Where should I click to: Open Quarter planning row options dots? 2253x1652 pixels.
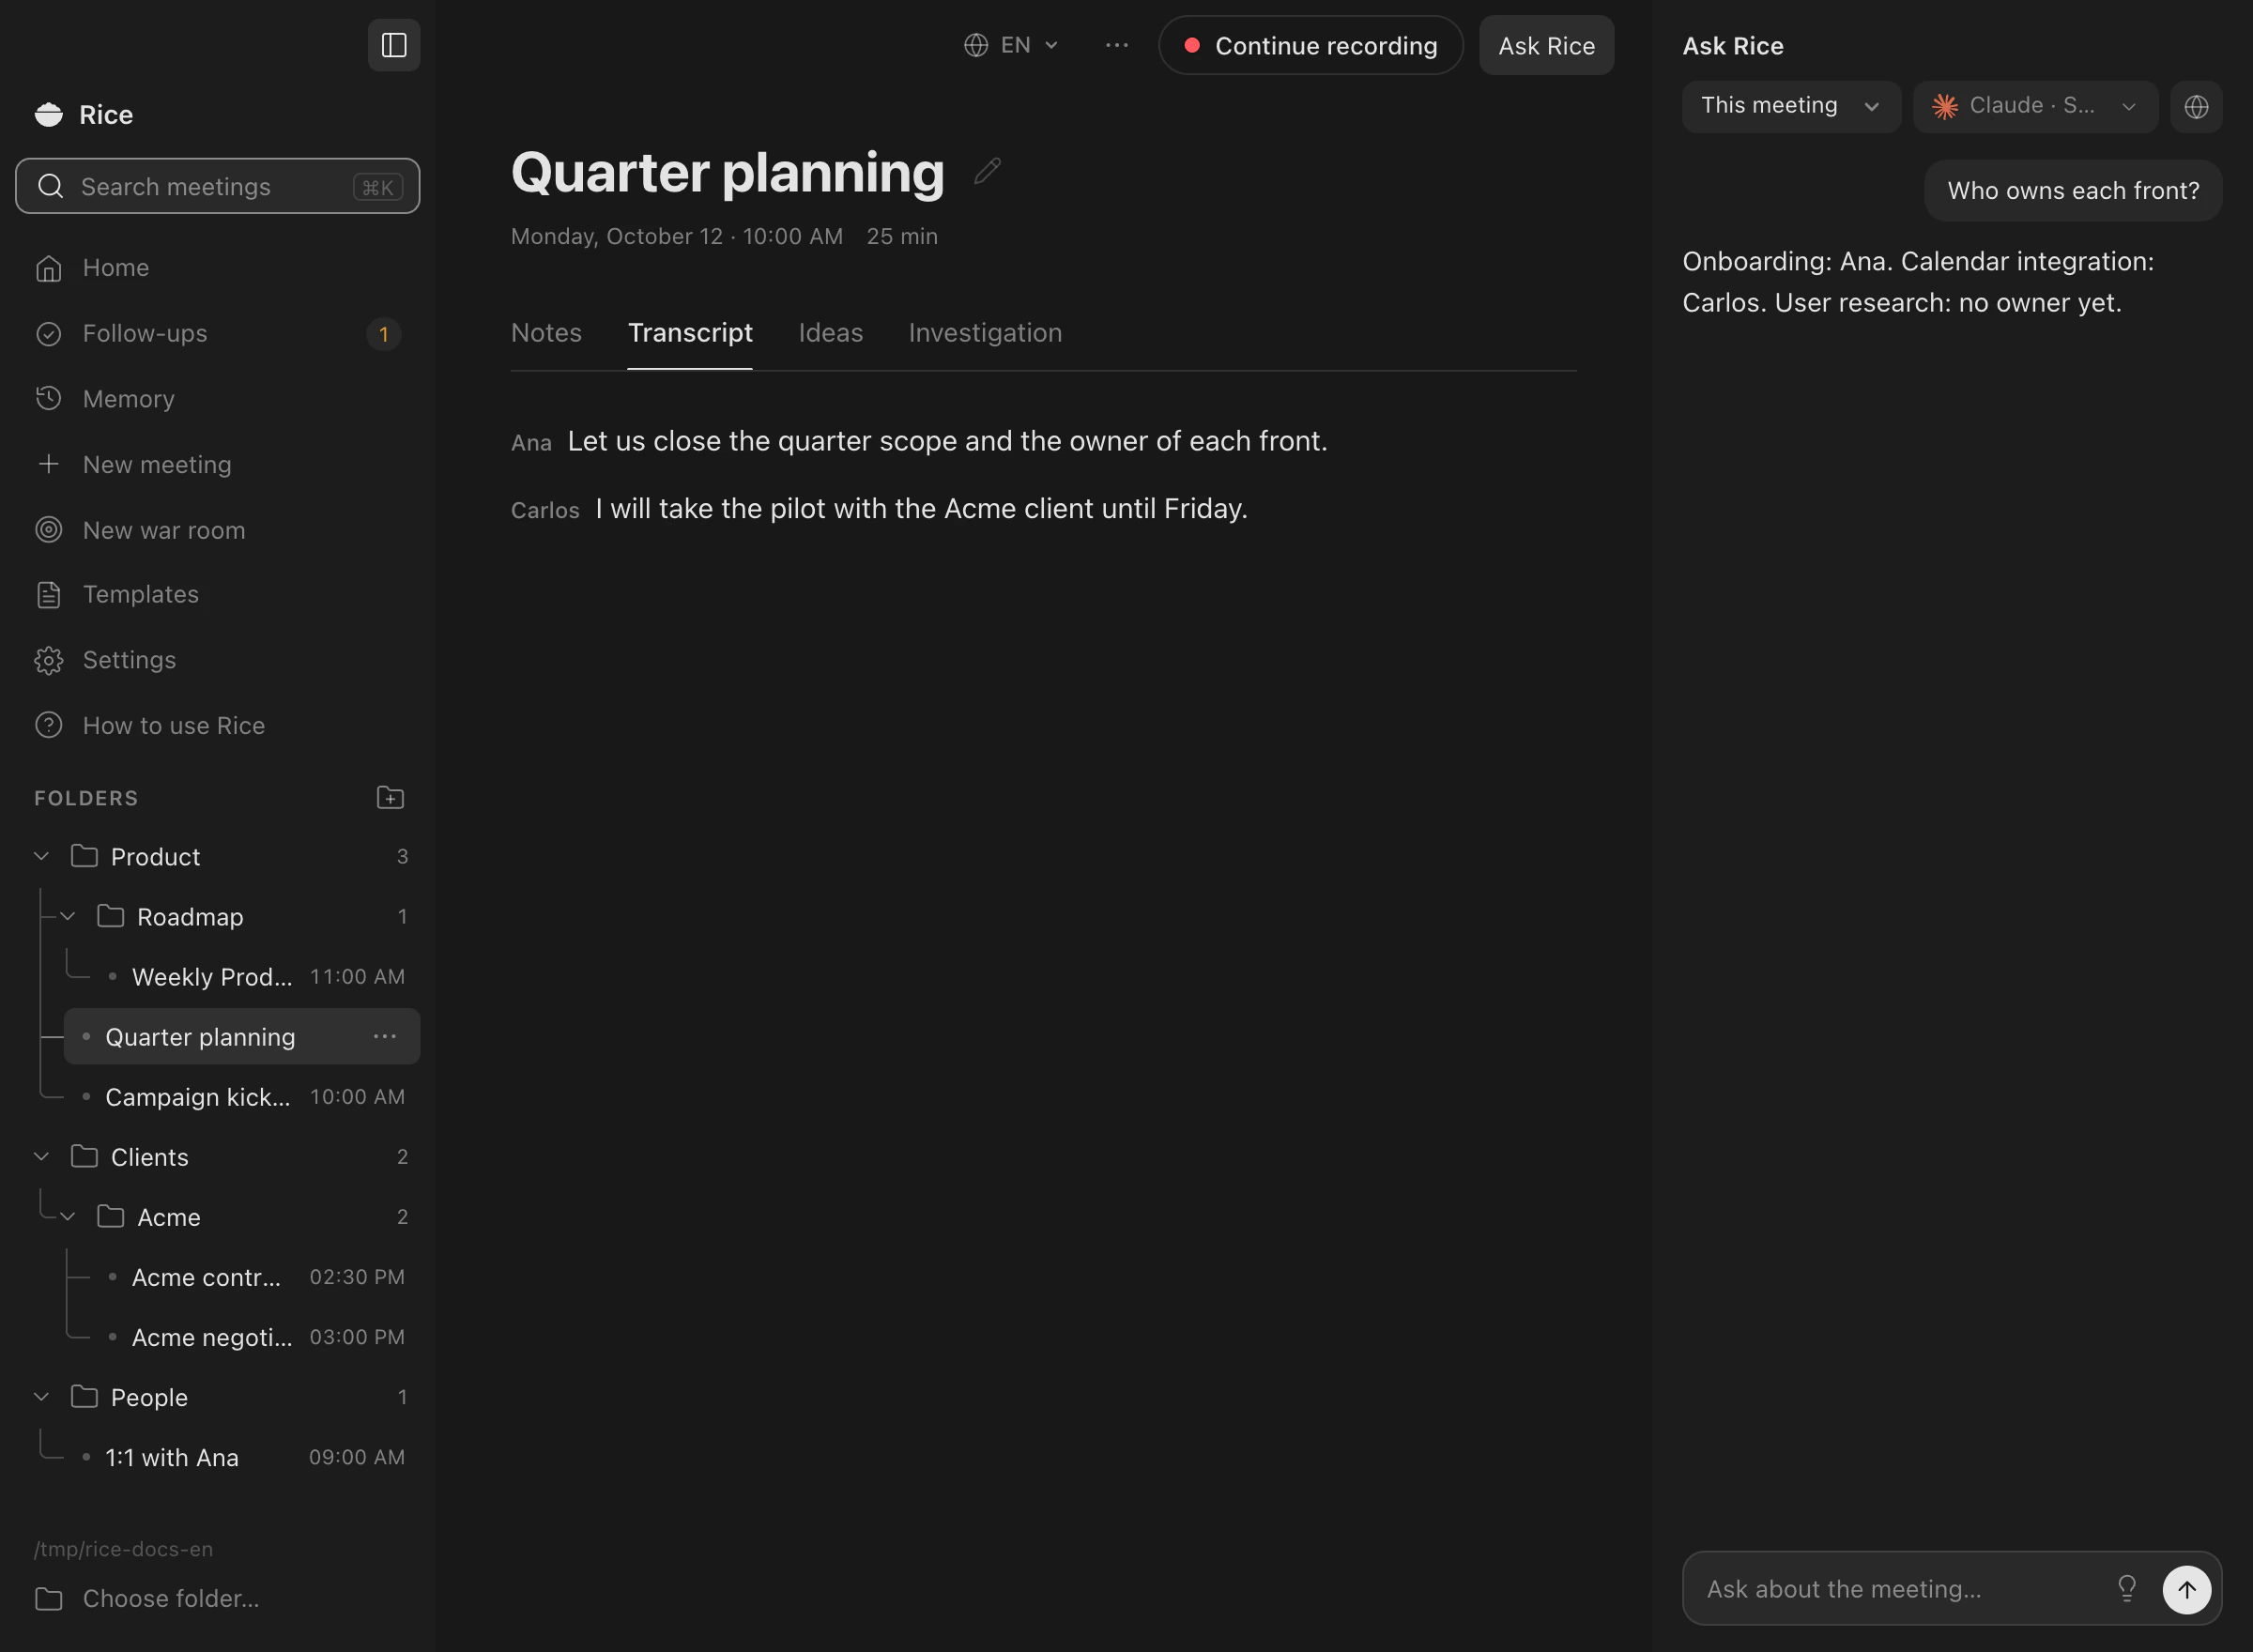[385, 1036]
